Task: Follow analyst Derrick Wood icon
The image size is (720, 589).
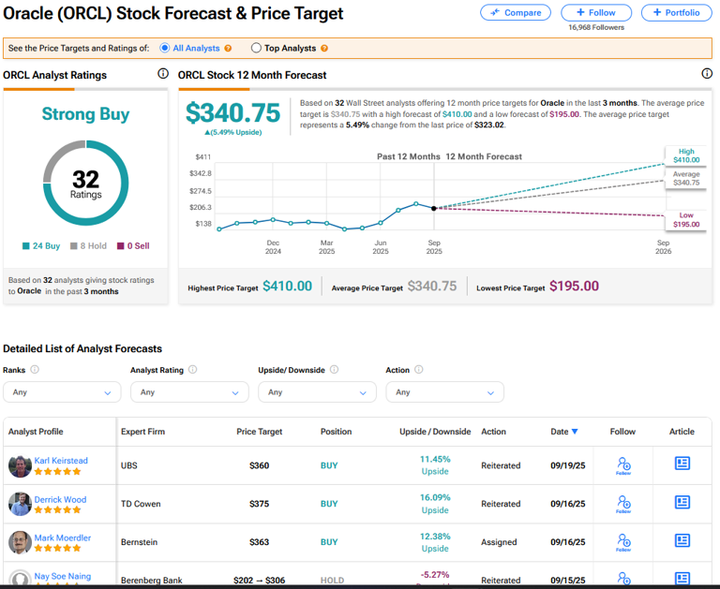Action: pos(623,504)
